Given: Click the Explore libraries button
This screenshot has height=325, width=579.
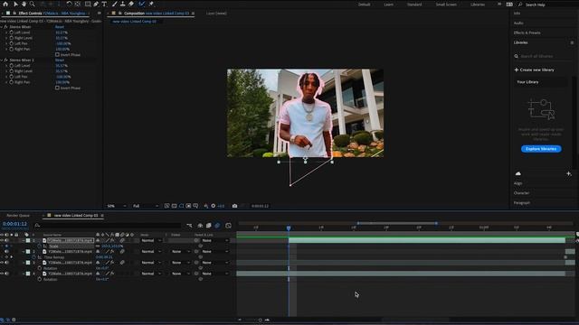Looking at the screenshot, I should pos(541,149).
